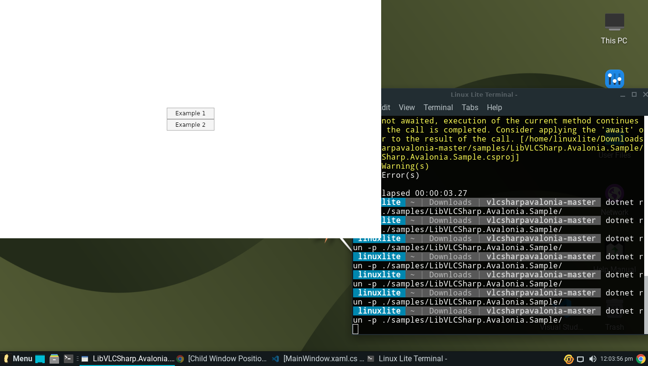Click the show desktop button on the taskbar

tap(40, 358)
